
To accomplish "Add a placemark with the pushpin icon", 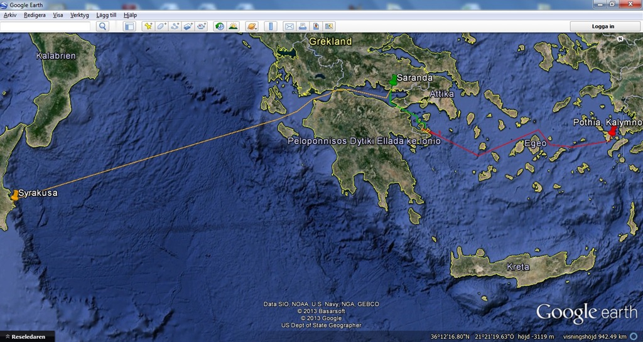I will pyautogui.click(x=148, y=26).
